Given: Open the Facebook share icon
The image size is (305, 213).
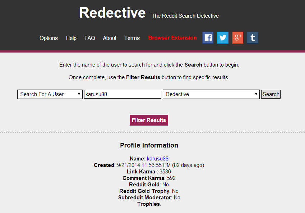Looking at the screenshot, I should (x=208, y=38).
